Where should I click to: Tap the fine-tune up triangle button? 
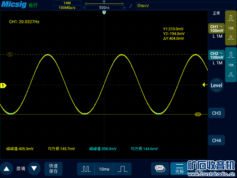click(6, 169)
